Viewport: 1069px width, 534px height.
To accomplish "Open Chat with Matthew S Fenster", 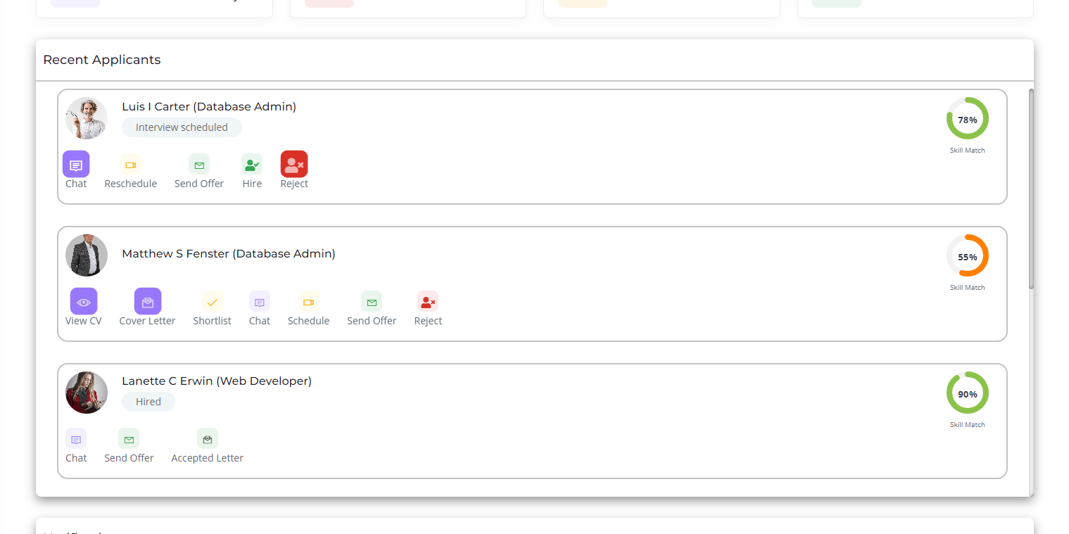I will coord(260,302).
